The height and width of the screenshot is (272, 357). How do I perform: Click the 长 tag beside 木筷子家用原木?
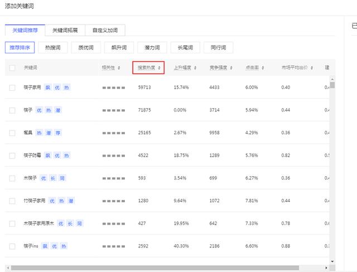click(70, 224)
